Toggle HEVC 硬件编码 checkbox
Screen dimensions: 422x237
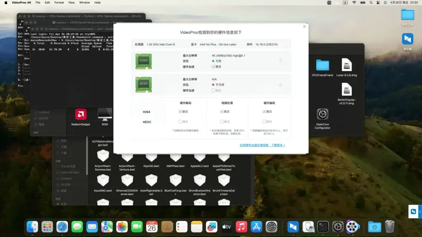[x=264, y=121]
